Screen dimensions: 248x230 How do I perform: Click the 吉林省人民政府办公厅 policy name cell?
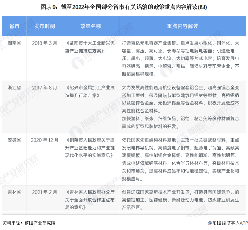pos(90,200)
